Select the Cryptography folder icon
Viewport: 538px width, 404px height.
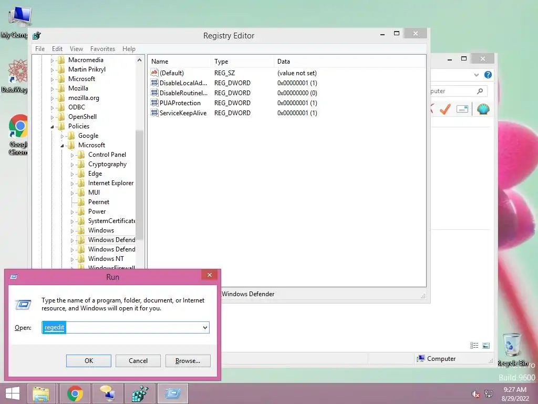81,164
